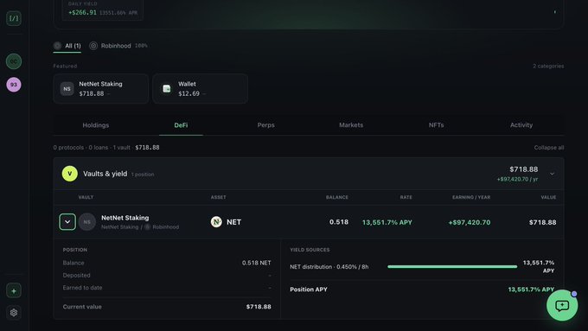
Task: Click the NET distribution 0.450% / 8h label
Action: [329, 267]
